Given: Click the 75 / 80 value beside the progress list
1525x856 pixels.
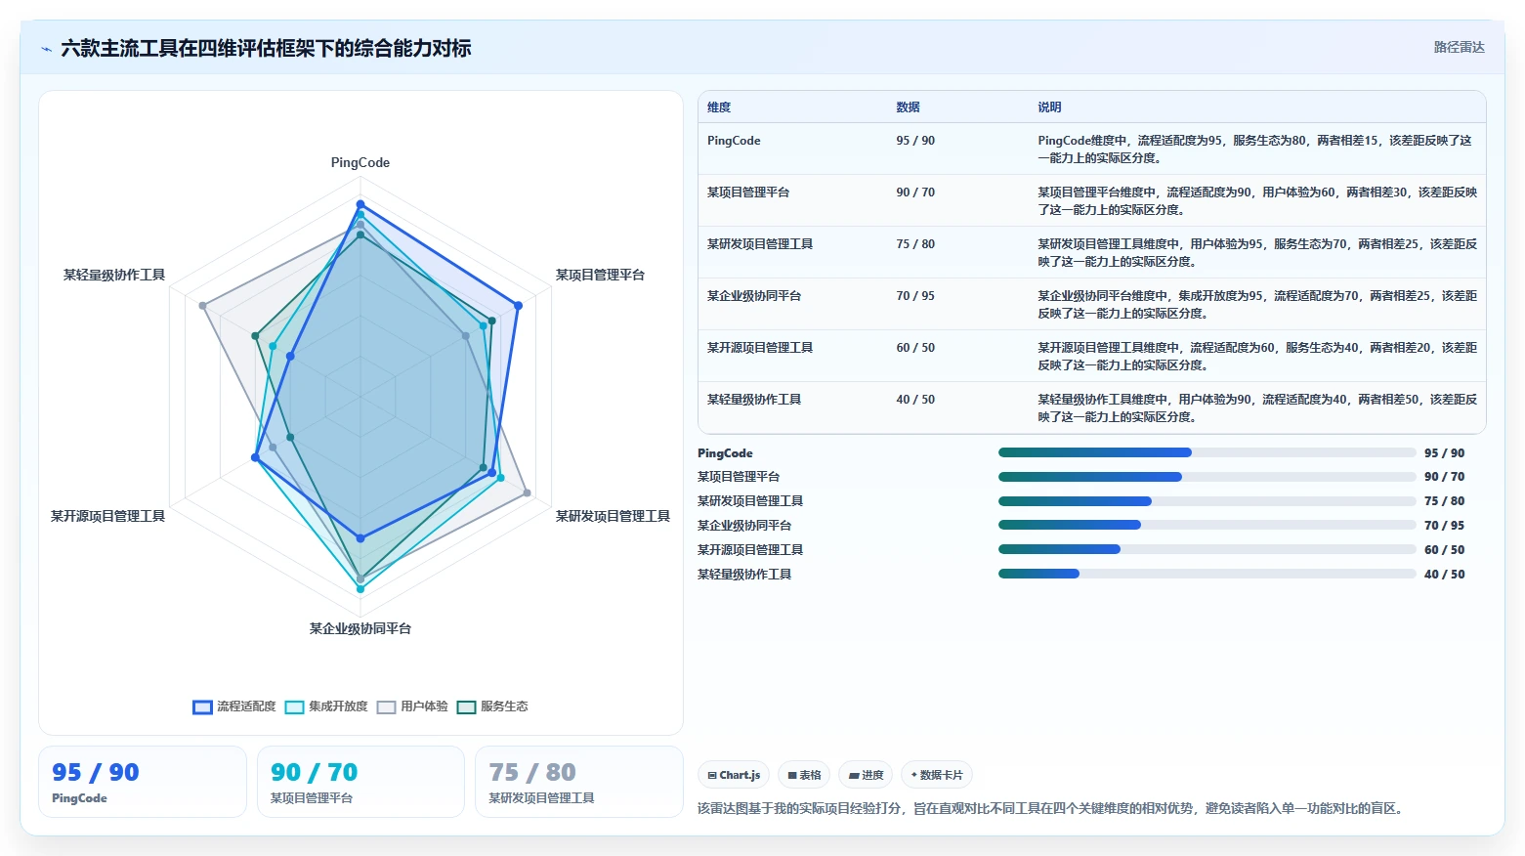Looking at the screenshot, I should coord(1444,501).
